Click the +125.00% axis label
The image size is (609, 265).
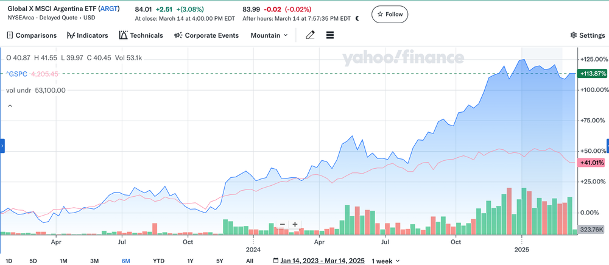click(593, 59)
